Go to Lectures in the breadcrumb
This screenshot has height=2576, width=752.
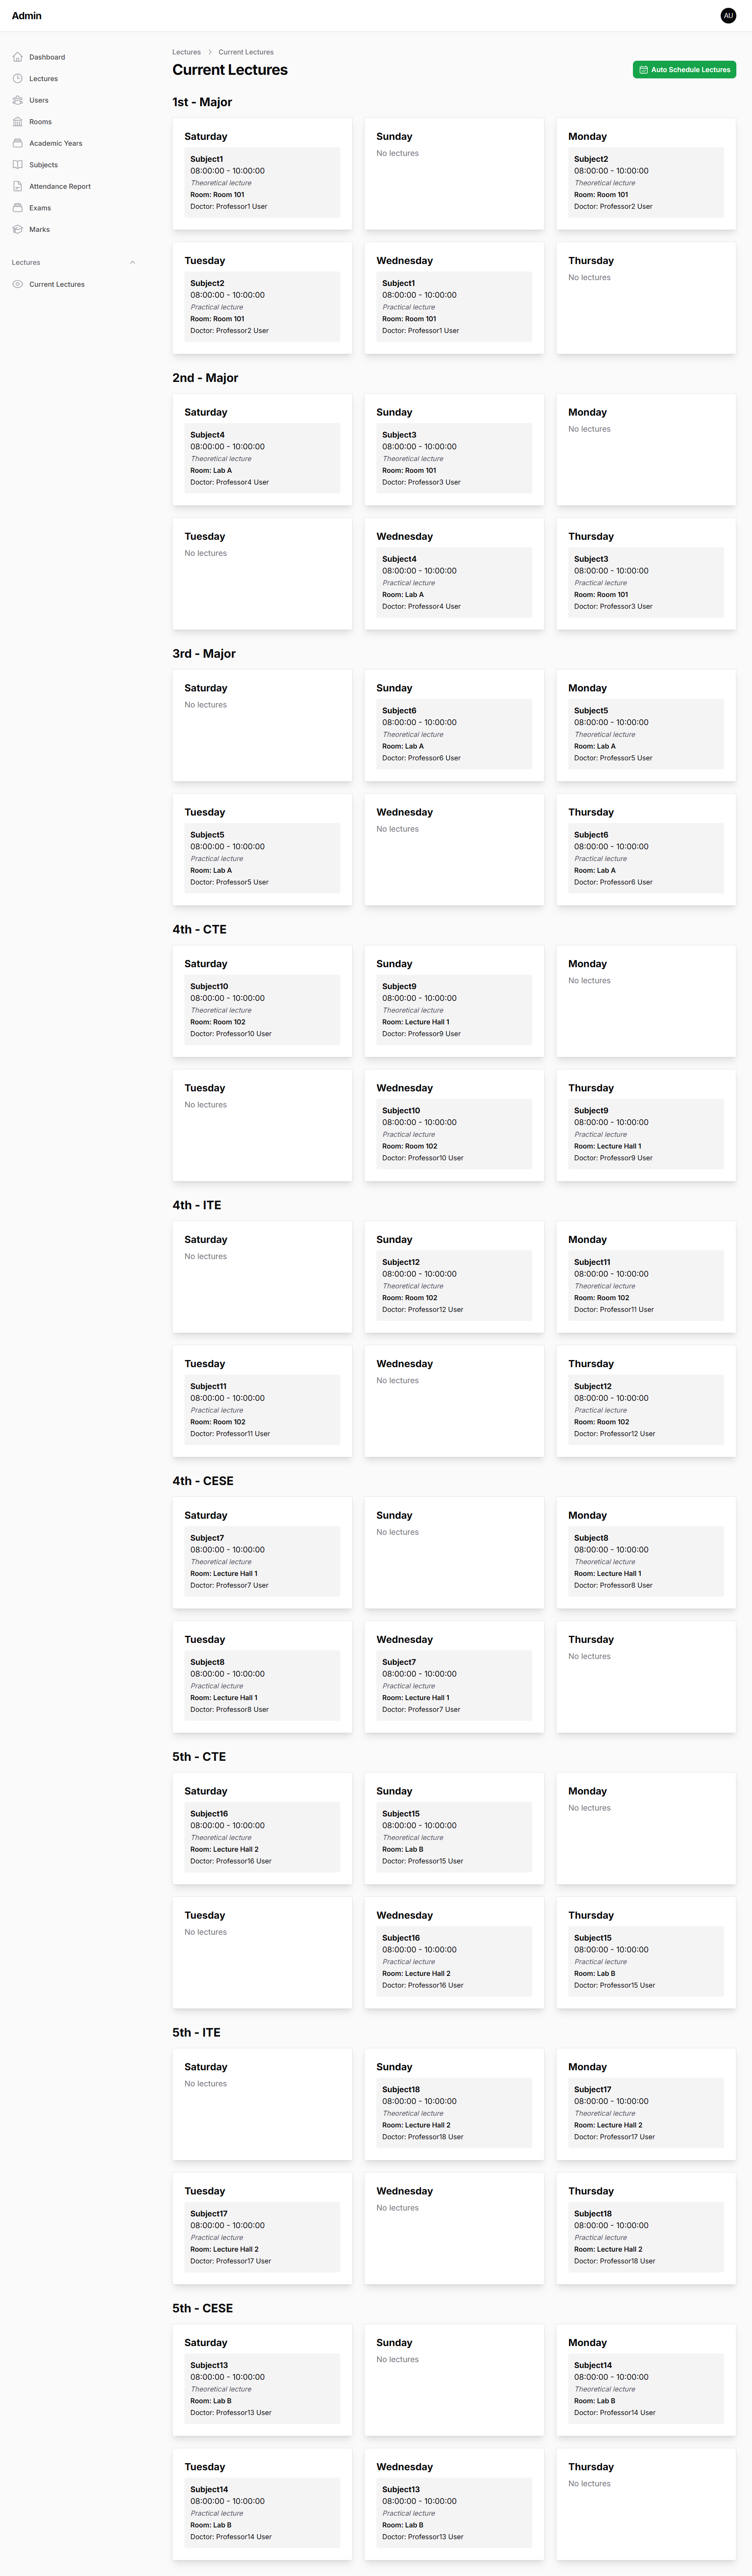click(186, 52)
